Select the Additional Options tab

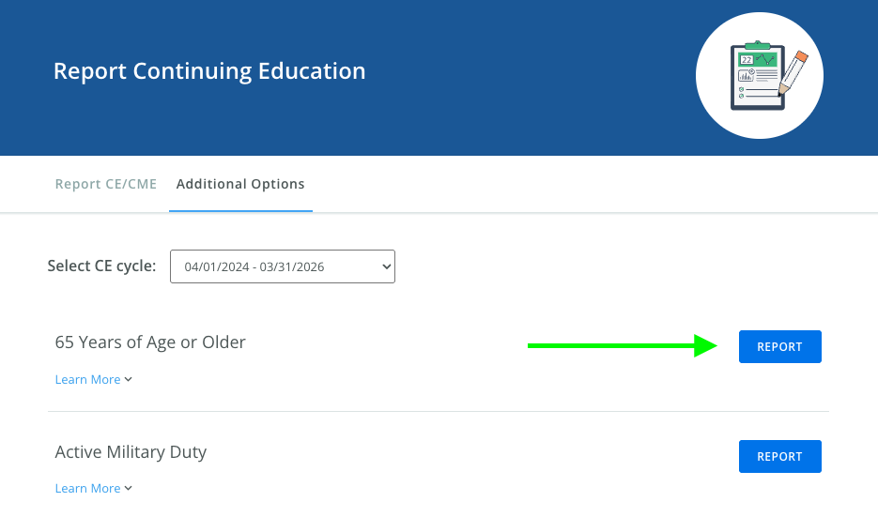[240, 184]
